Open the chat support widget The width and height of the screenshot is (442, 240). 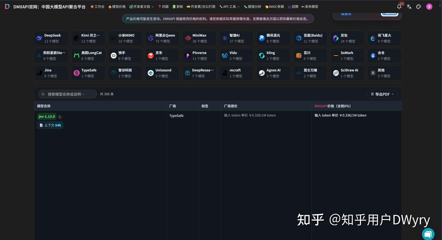click(x=428, y=234)
